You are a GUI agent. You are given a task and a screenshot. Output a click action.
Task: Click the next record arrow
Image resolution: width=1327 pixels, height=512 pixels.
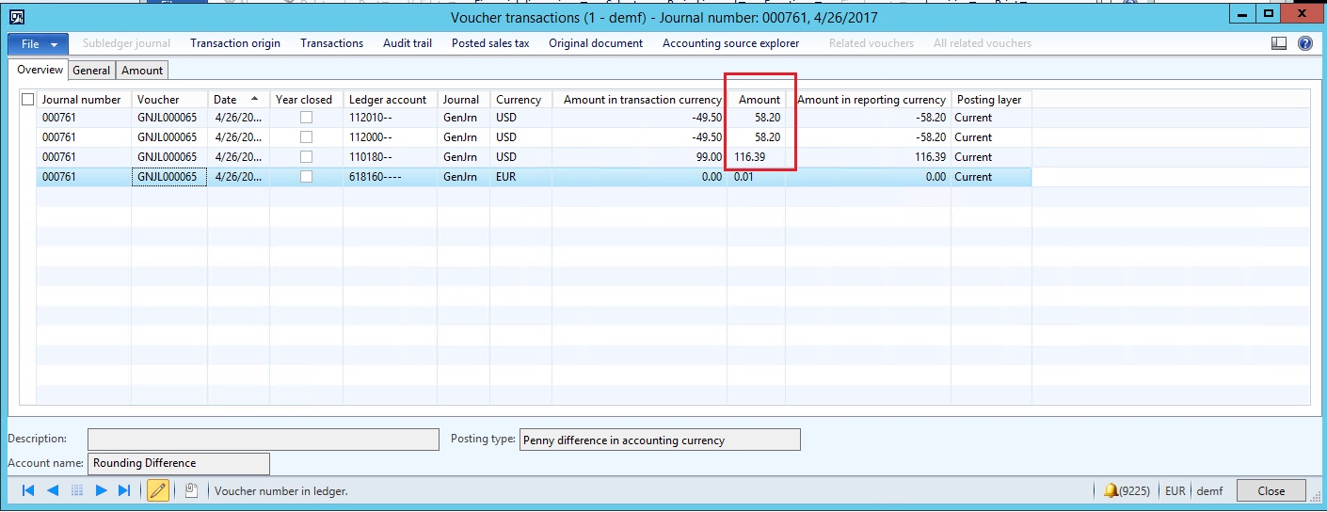point(102,490)
